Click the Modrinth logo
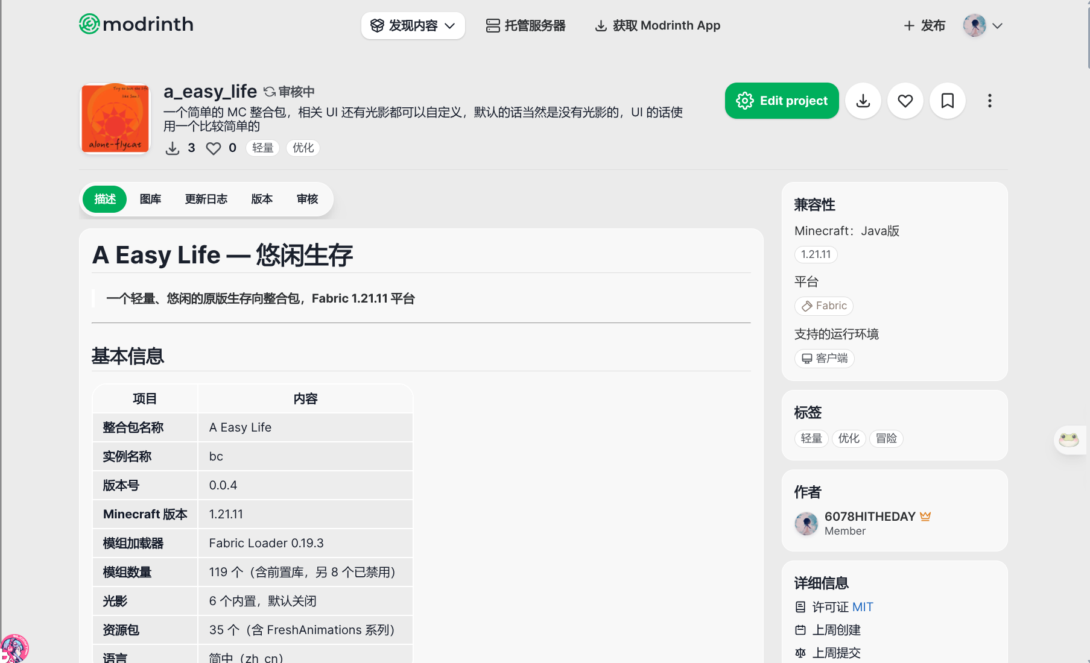This screenshot has height=663, width=1090. (x=136, y=25)
